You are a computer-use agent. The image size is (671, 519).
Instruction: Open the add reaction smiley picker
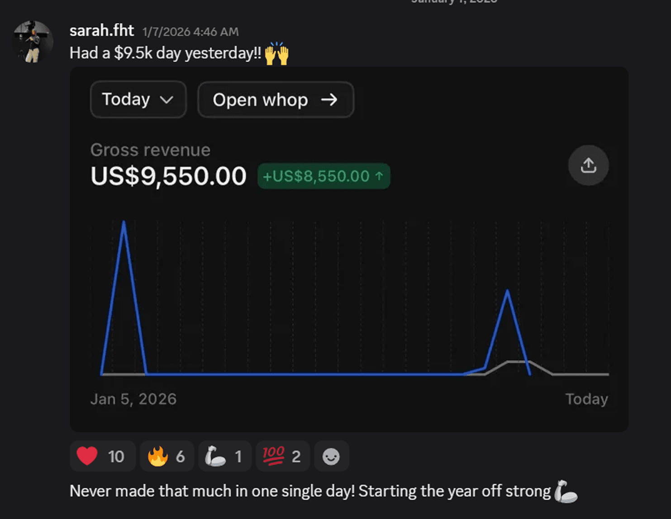(331, 456)
